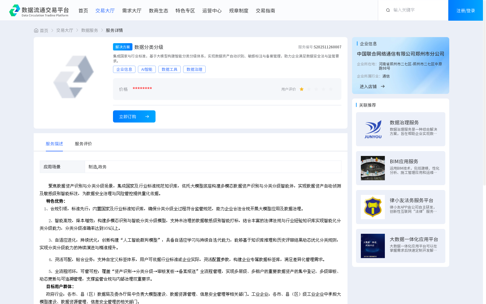
Task: Open 数据治理服务 recommendation title
Action: pos(404,123)
